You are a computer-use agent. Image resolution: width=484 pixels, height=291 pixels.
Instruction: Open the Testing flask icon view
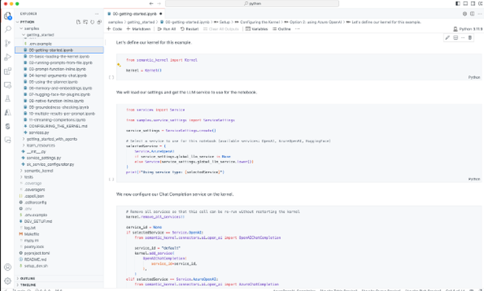click(x=8, y=99)
